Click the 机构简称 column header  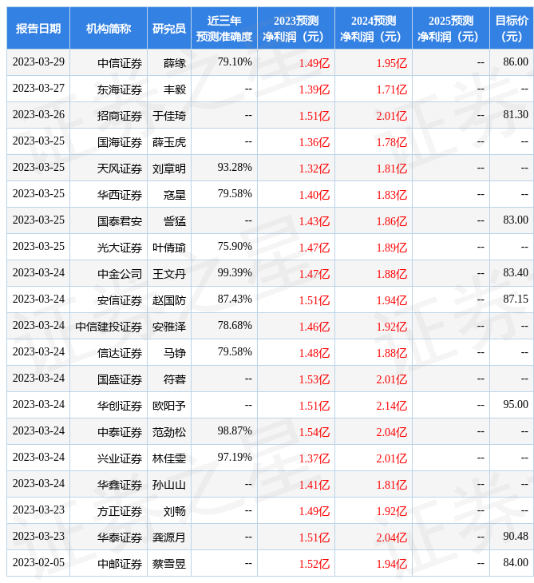click(x=108, y=28)
